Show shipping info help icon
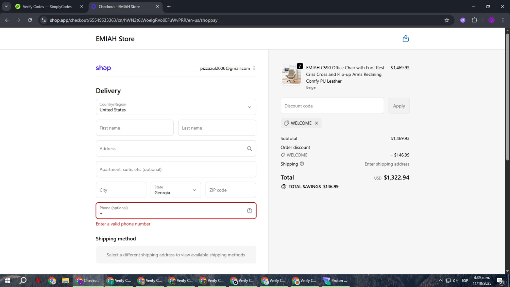This screenshot has height=287, width=510. pos(302,164)
